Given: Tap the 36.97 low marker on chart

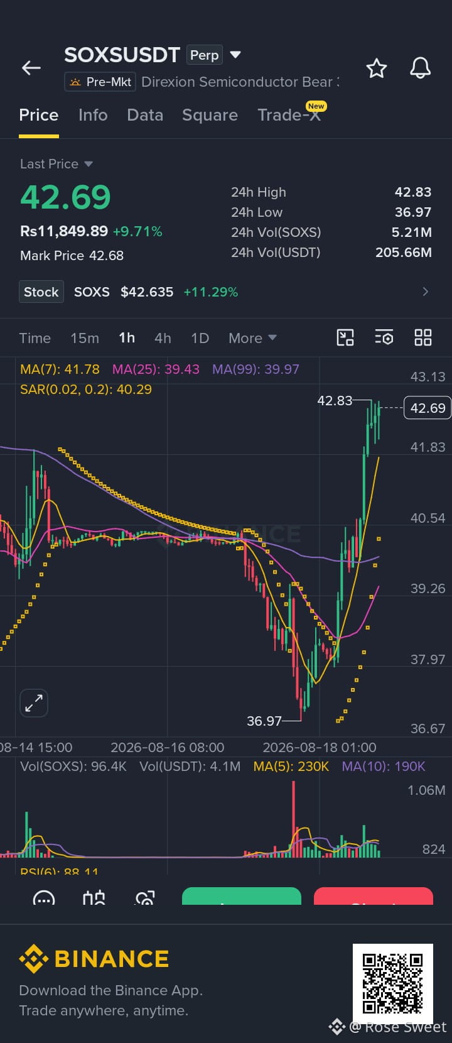Looking at the screenshot, I should click(x=264, y=721).
